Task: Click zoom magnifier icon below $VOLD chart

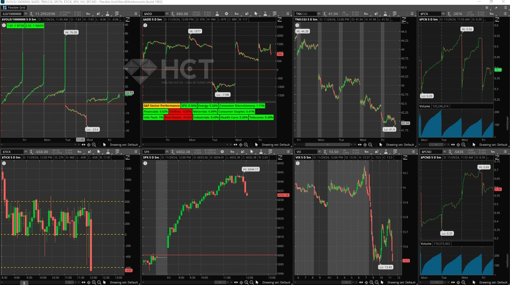Action: pos(94,145)
